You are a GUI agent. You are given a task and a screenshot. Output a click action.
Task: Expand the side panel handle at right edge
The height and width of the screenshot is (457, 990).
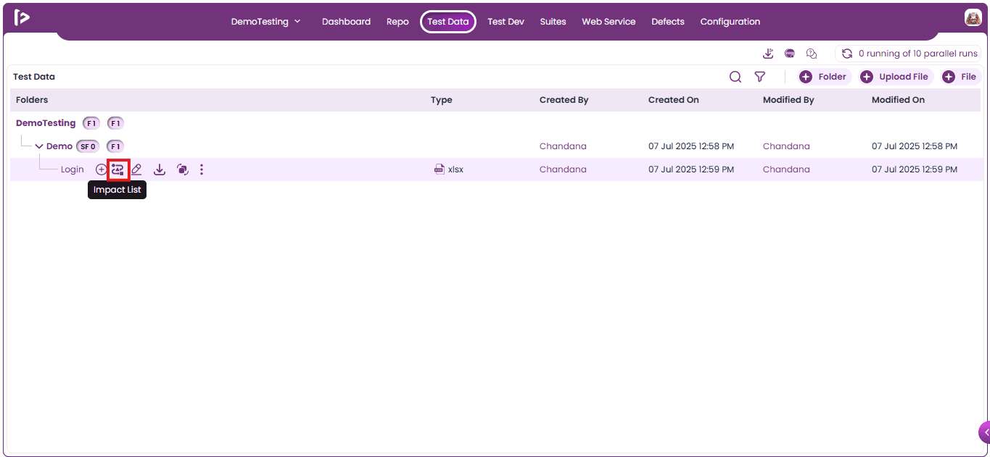click(x=984, y=432)
